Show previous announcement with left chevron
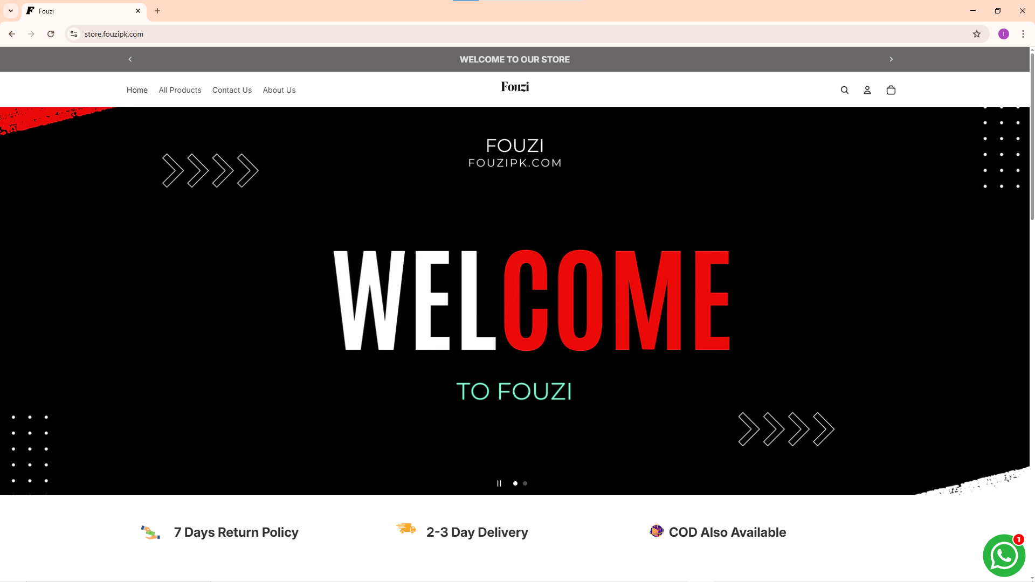 click(x=130, y=59)
